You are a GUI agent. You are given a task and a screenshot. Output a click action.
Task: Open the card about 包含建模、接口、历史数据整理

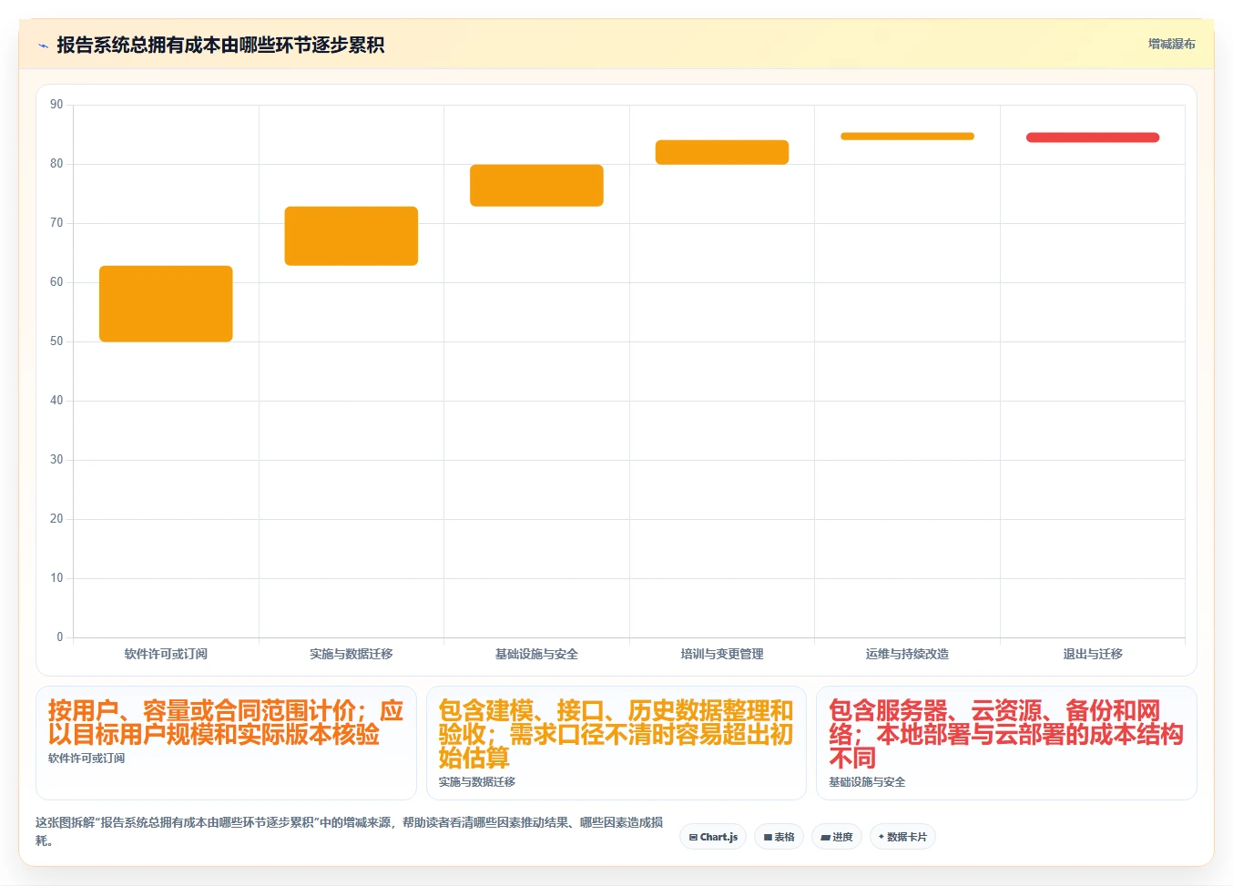[616, 742]
